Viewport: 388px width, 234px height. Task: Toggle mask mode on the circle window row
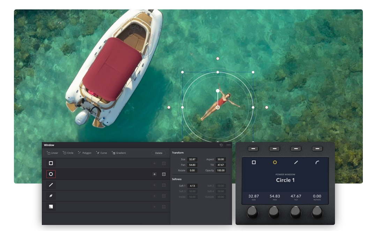164,174
